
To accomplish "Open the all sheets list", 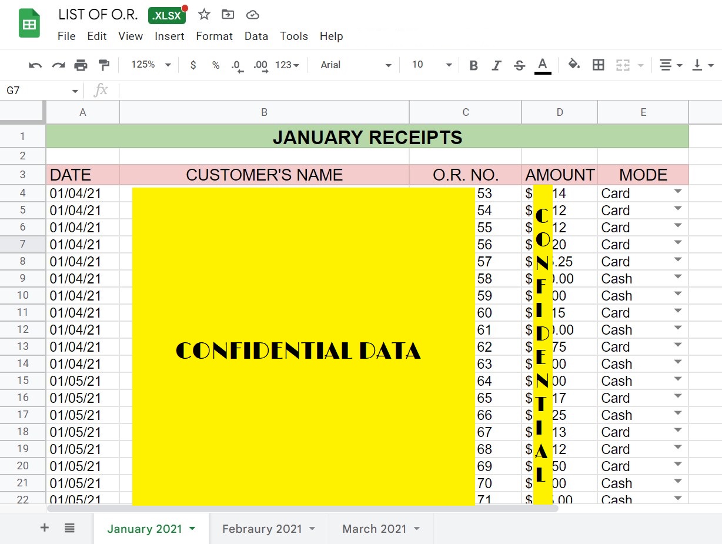I will click(69, 528).
